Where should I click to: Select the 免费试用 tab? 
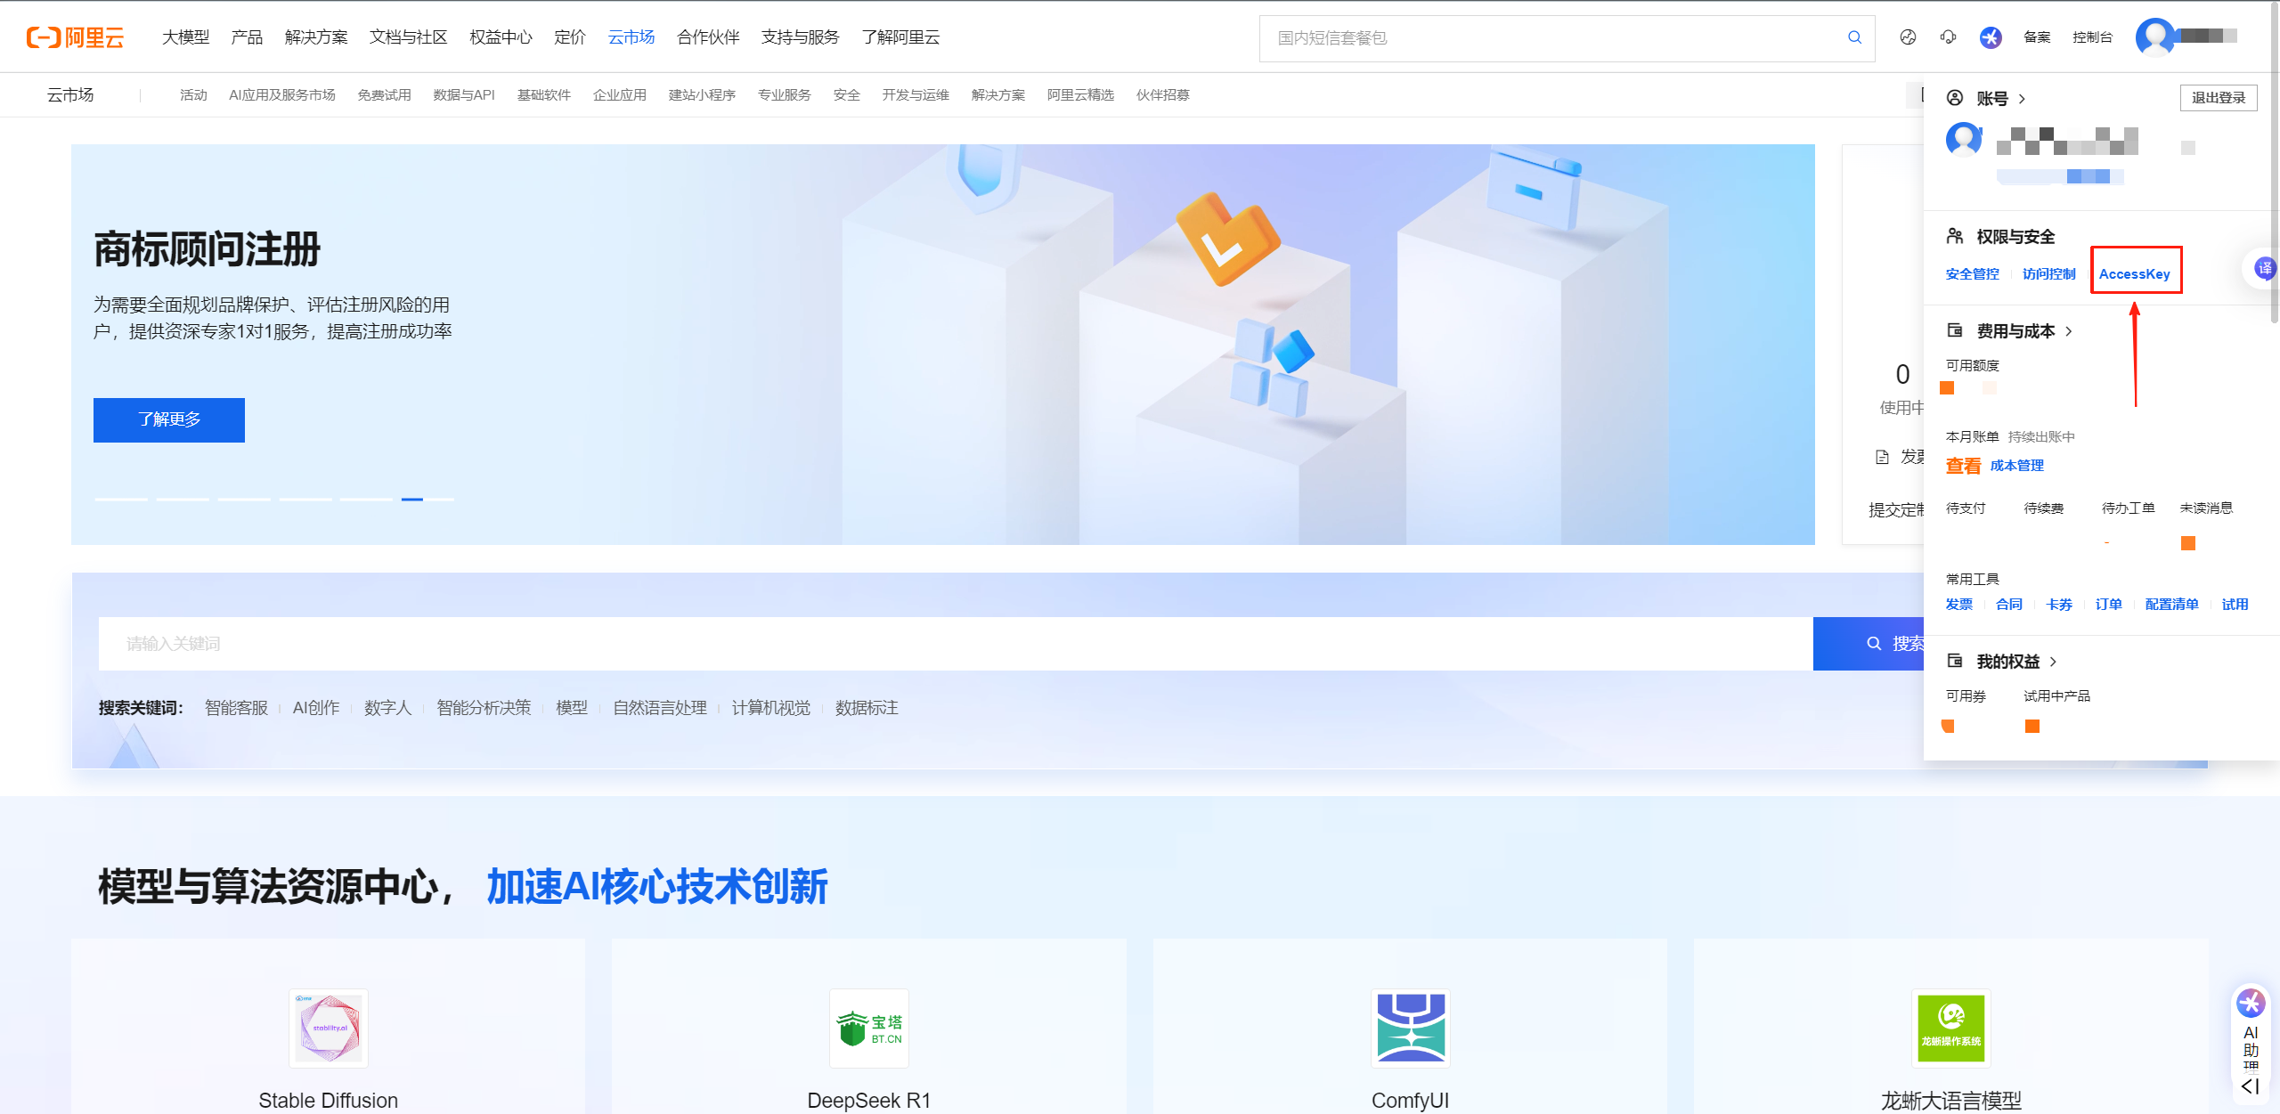[384, 95]
